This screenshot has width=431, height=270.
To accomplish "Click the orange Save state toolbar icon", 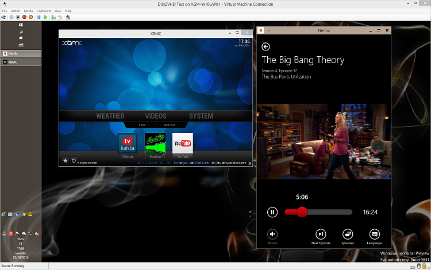I will [x=31, y=17].
